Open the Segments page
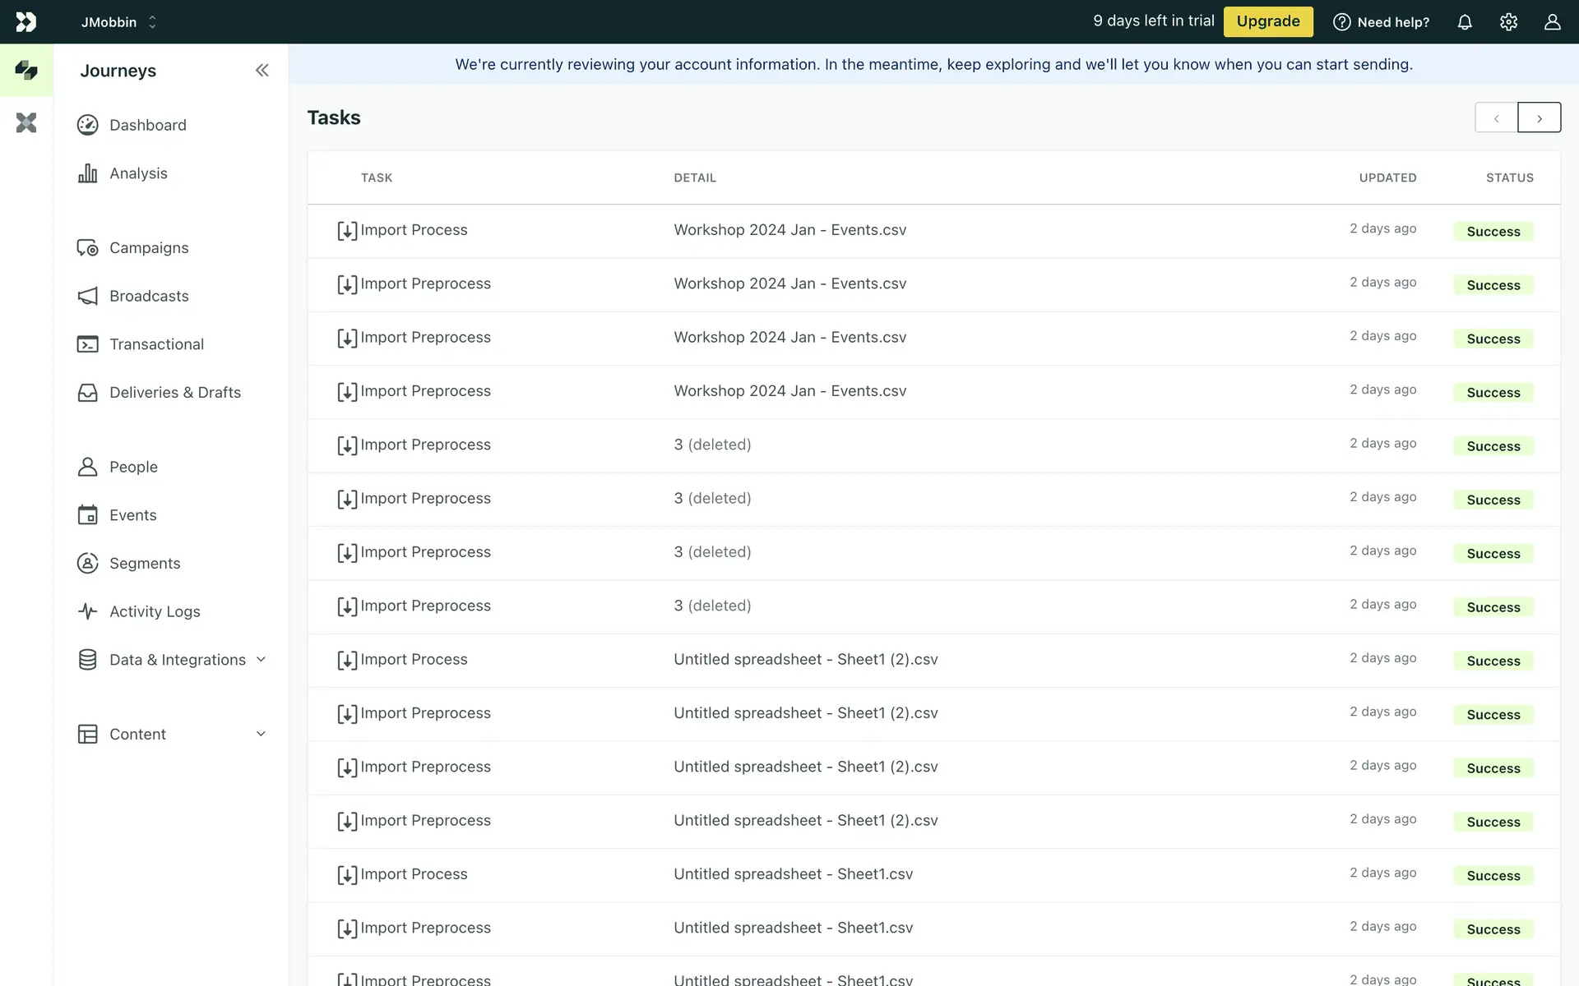The image size is (1579, 986). [x=145, y=563]
